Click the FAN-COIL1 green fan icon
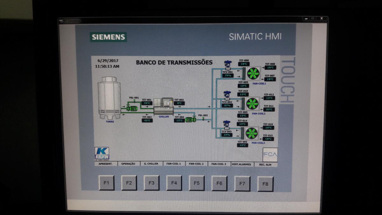The width and height of the screenshot is (382, 215). (253, 74)
